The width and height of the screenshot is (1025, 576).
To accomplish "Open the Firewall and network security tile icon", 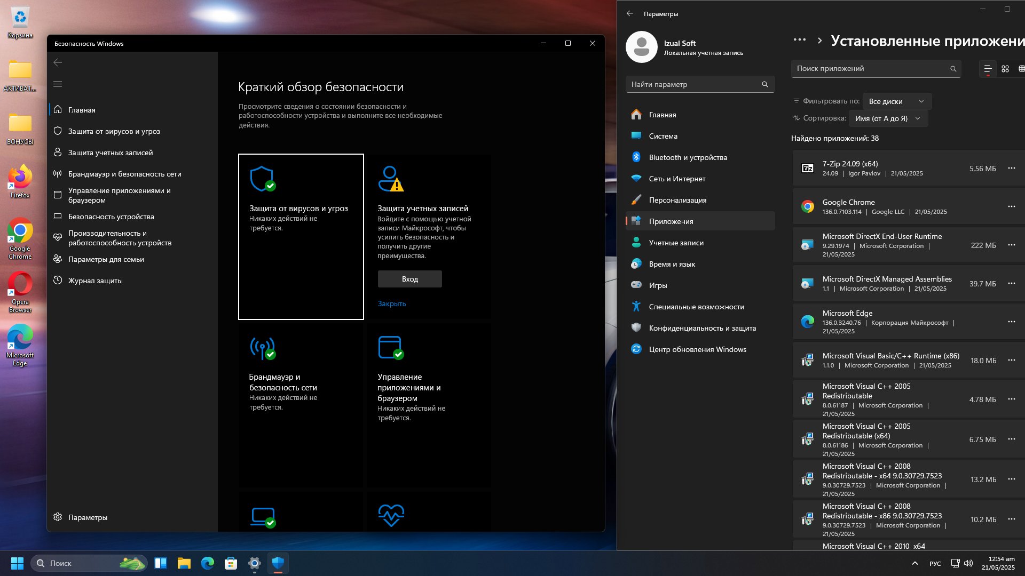I will point(263,348).
